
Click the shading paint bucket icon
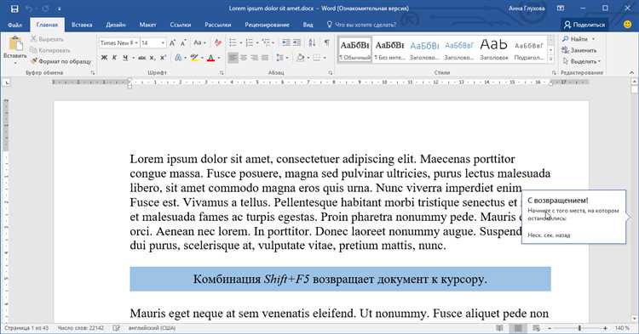(x=301, y=58)
